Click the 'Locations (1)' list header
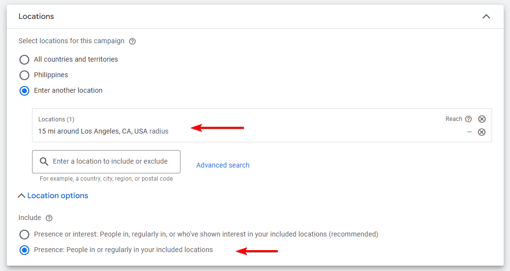The width and height of the screenshot is (510, 271). [56, 119]
